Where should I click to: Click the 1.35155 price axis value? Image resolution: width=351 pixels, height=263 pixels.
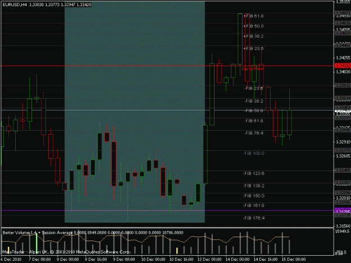point(343,2)
